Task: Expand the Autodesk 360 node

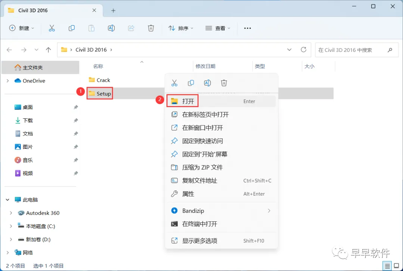Action: 11,213
